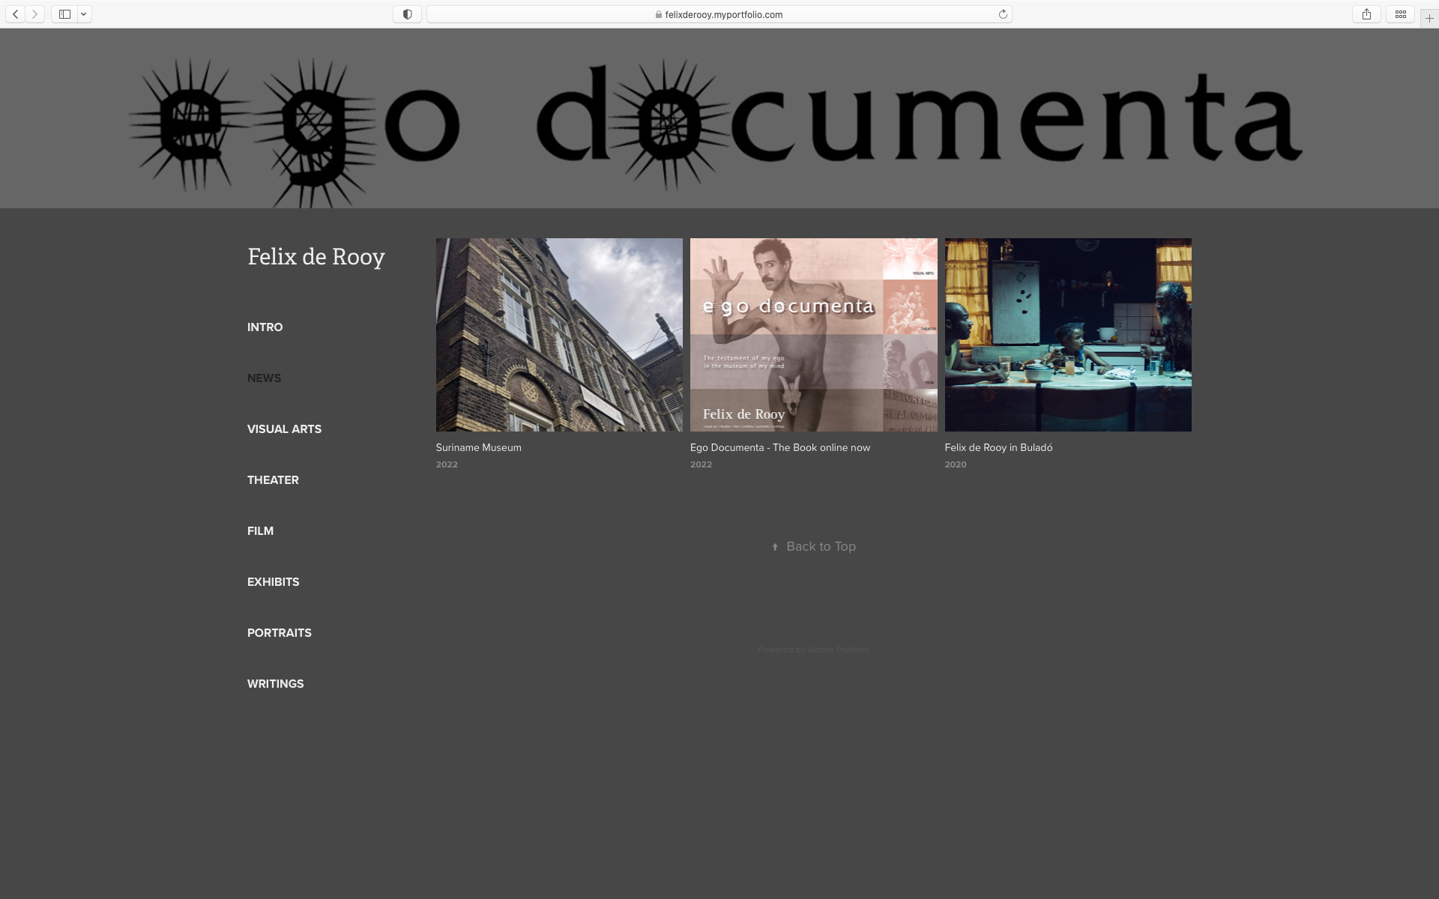Click the browser back arrow

16,14
